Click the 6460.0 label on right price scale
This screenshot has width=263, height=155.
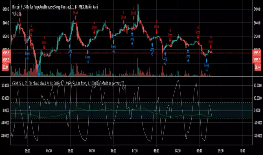[257, 9]
